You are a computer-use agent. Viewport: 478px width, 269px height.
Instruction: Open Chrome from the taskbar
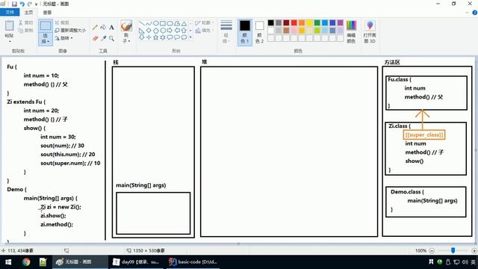point(26,262)
